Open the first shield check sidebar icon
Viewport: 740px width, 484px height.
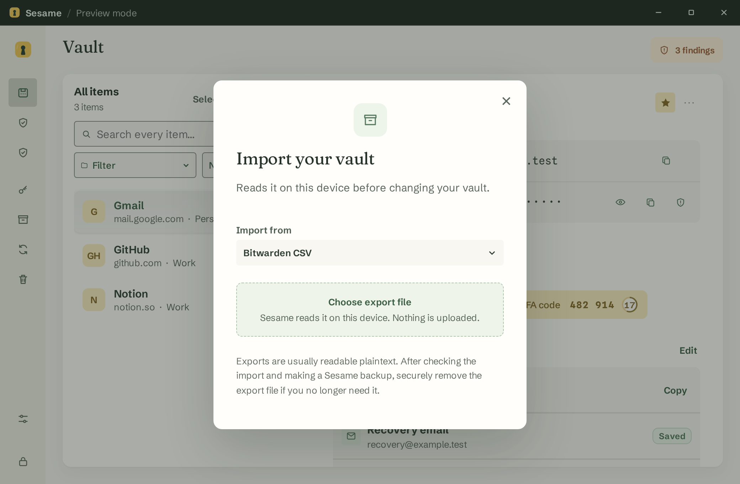[x=23, y=123]
